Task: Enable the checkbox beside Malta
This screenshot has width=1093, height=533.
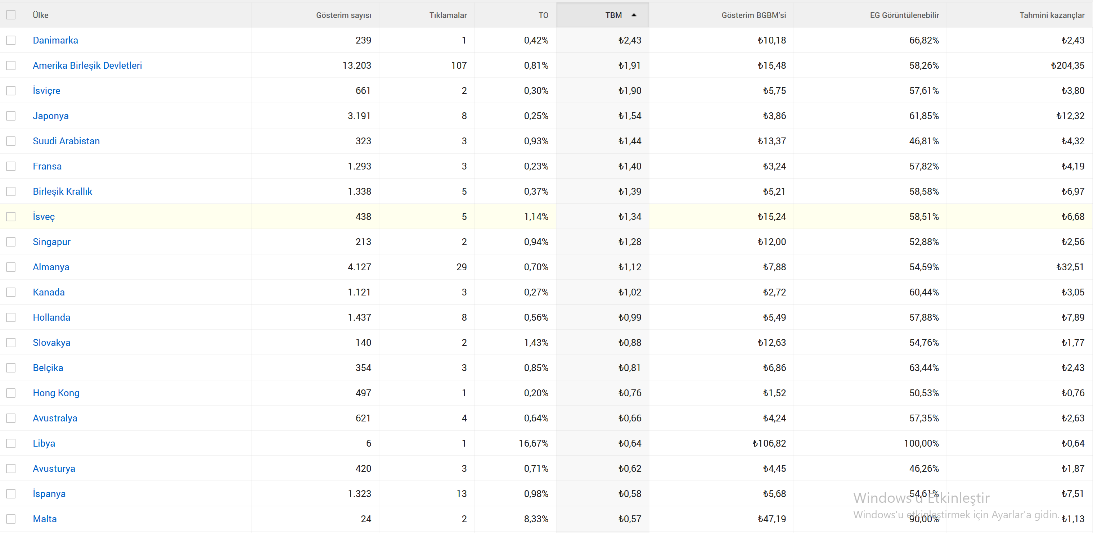Action: (x=11, y=519)
